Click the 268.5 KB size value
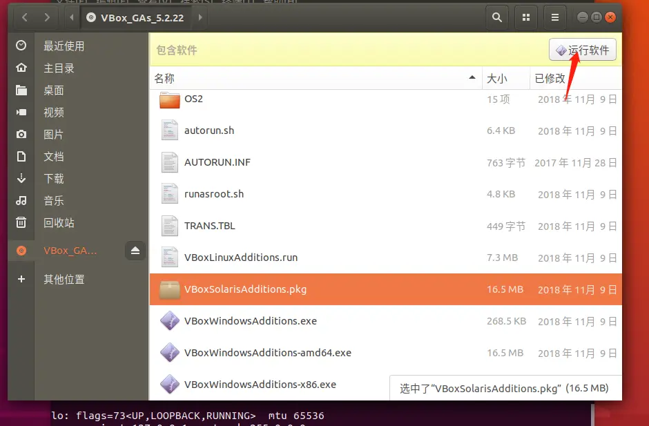 [x=506, y=321]
